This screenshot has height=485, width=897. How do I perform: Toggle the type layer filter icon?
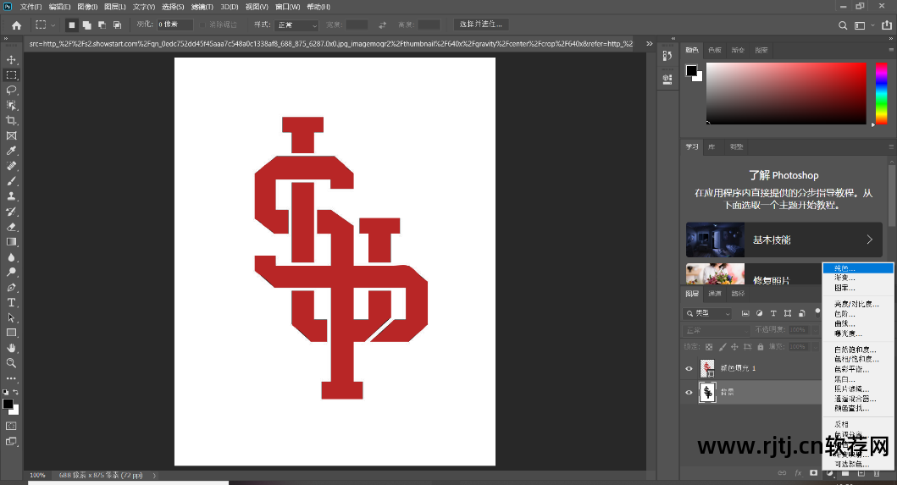pos(773,313)
